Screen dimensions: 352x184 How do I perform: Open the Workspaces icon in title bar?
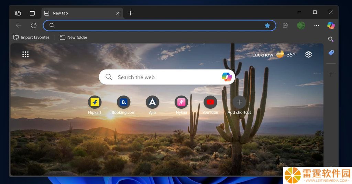tap(18, 13)
